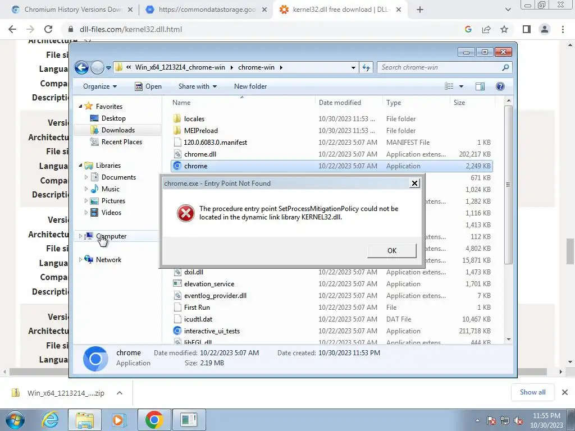This screenshot has width=575, height=431.
Task: Select Recent Places in Favorites
Action: click(x=121, y=142)
